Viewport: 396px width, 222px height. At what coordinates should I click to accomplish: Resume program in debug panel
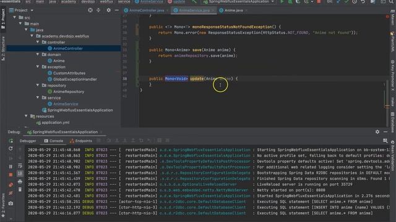click(11, 158)
